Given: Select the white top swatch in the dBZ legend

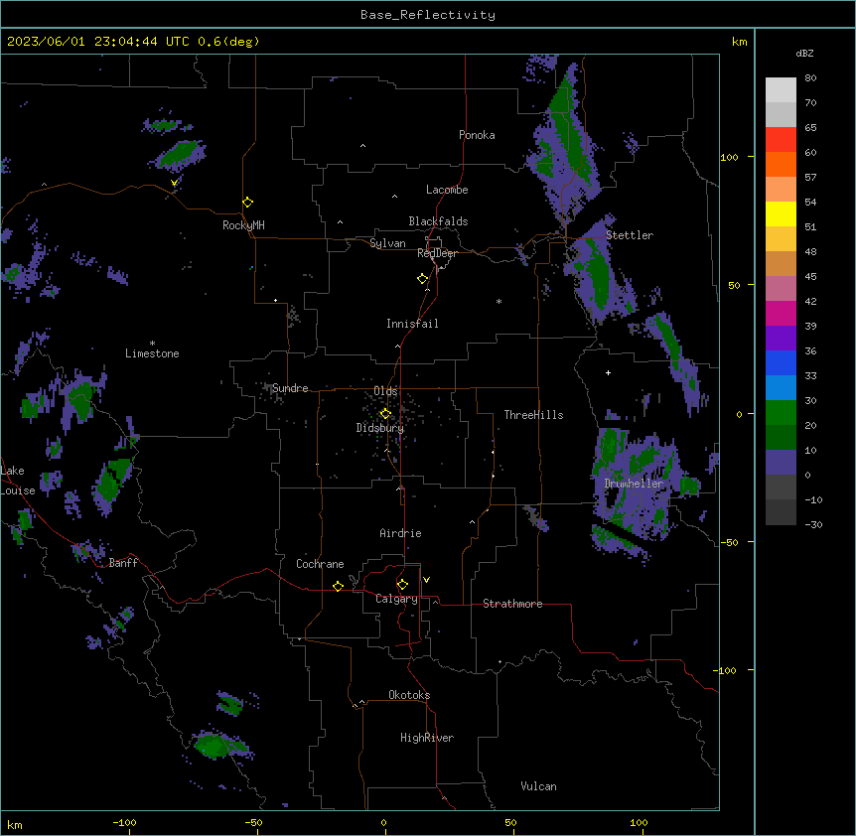Looking at the screenshot, I should coord(781,90).
